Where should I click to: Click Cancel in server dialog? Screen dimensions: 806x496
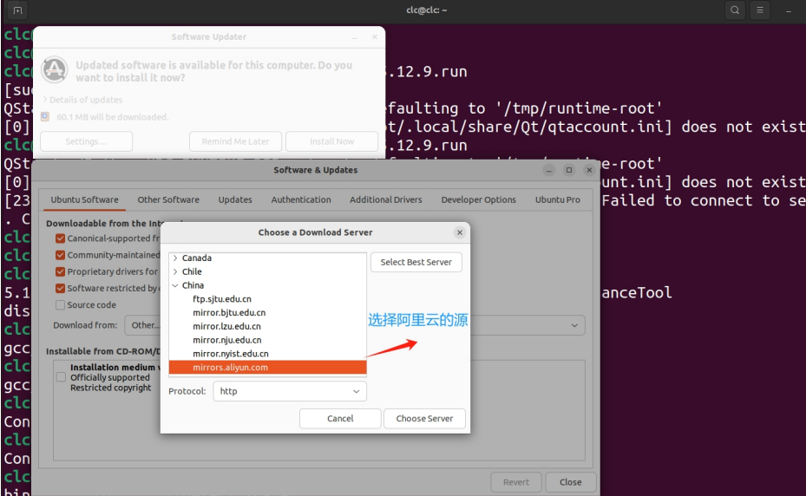[340, 418]
